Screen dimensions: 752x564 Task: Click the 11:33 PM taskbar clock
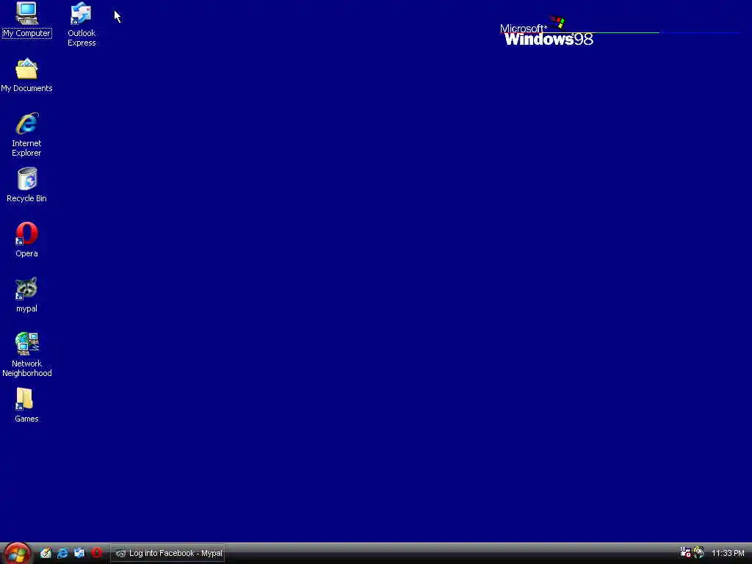(x=728, y=553)
